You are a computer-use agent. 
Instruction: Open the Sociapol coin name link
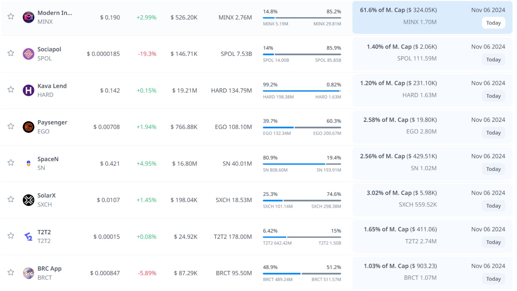[49, 49]
